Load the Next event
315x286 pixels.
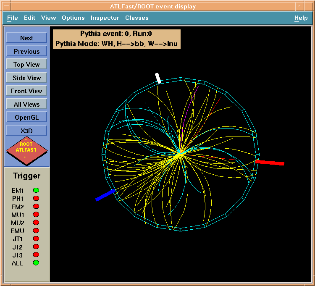26,38
